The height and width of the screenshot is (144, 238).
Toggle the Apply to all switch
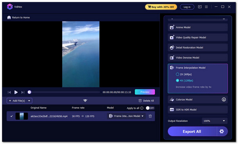[150, 108]
